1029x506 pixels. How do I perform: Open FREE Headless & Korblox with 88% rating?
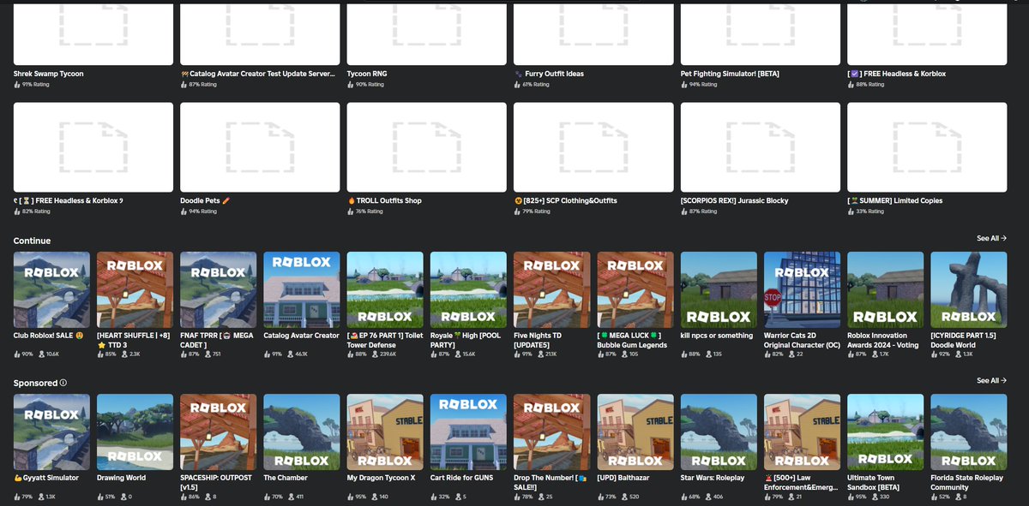point(897,74)
